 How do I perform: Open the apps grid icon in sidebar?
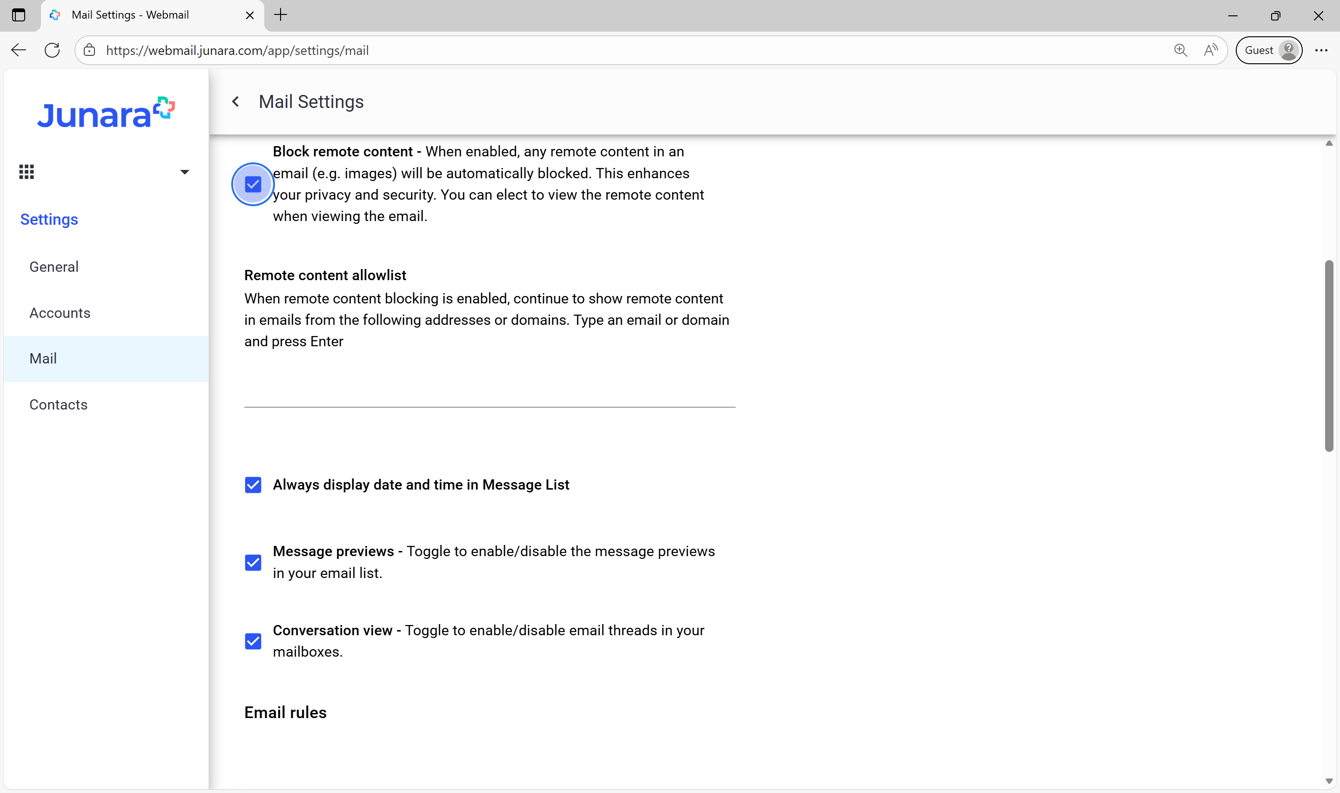(x=27, y=172)
